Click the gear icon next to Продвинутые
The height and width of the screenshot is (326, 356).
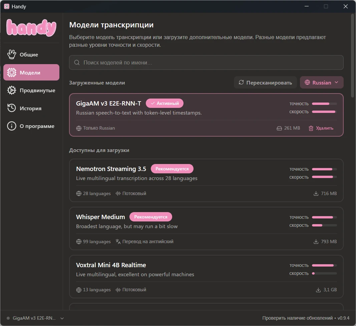(12, 90)
